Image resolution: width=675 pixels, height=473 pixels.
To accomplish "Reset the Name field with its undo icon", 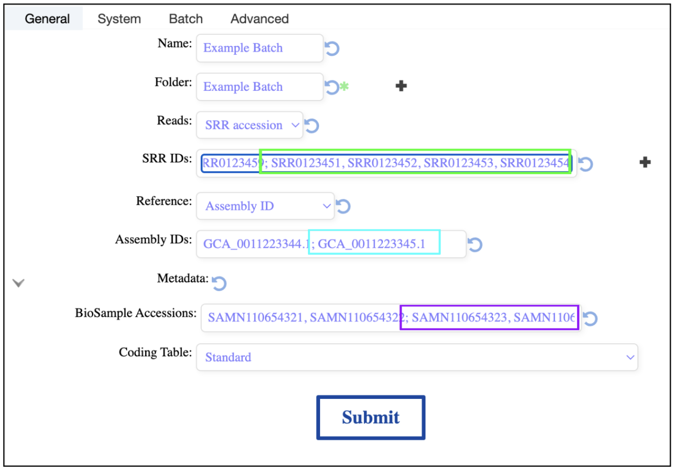I will click(332, 49).
